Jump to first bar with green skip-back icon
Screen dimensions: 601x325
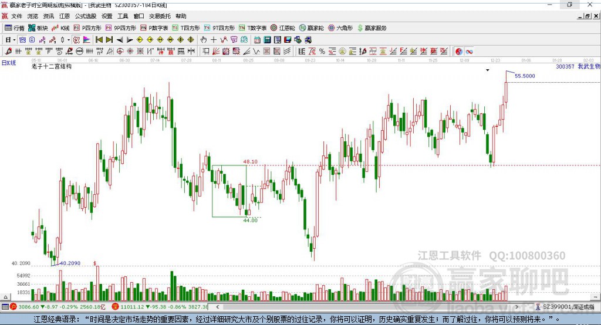coord(99,40)
